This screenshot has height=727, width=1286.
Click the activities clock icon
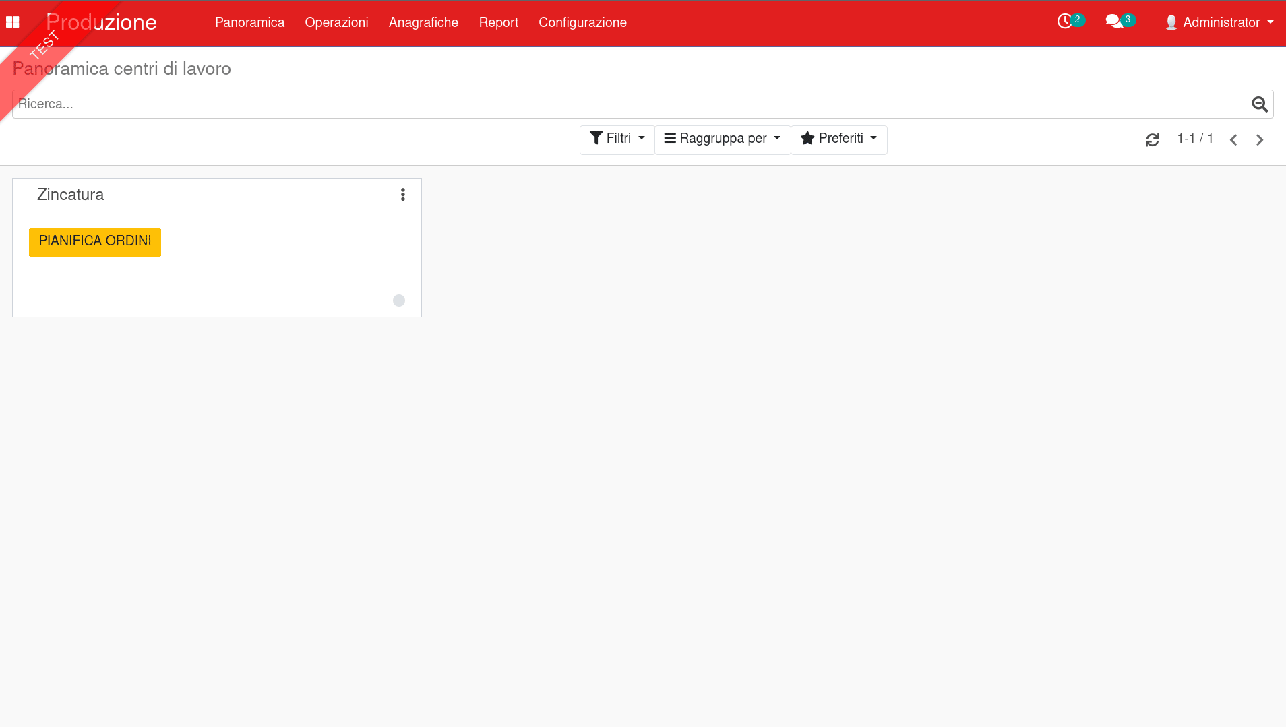(1065, 22)
